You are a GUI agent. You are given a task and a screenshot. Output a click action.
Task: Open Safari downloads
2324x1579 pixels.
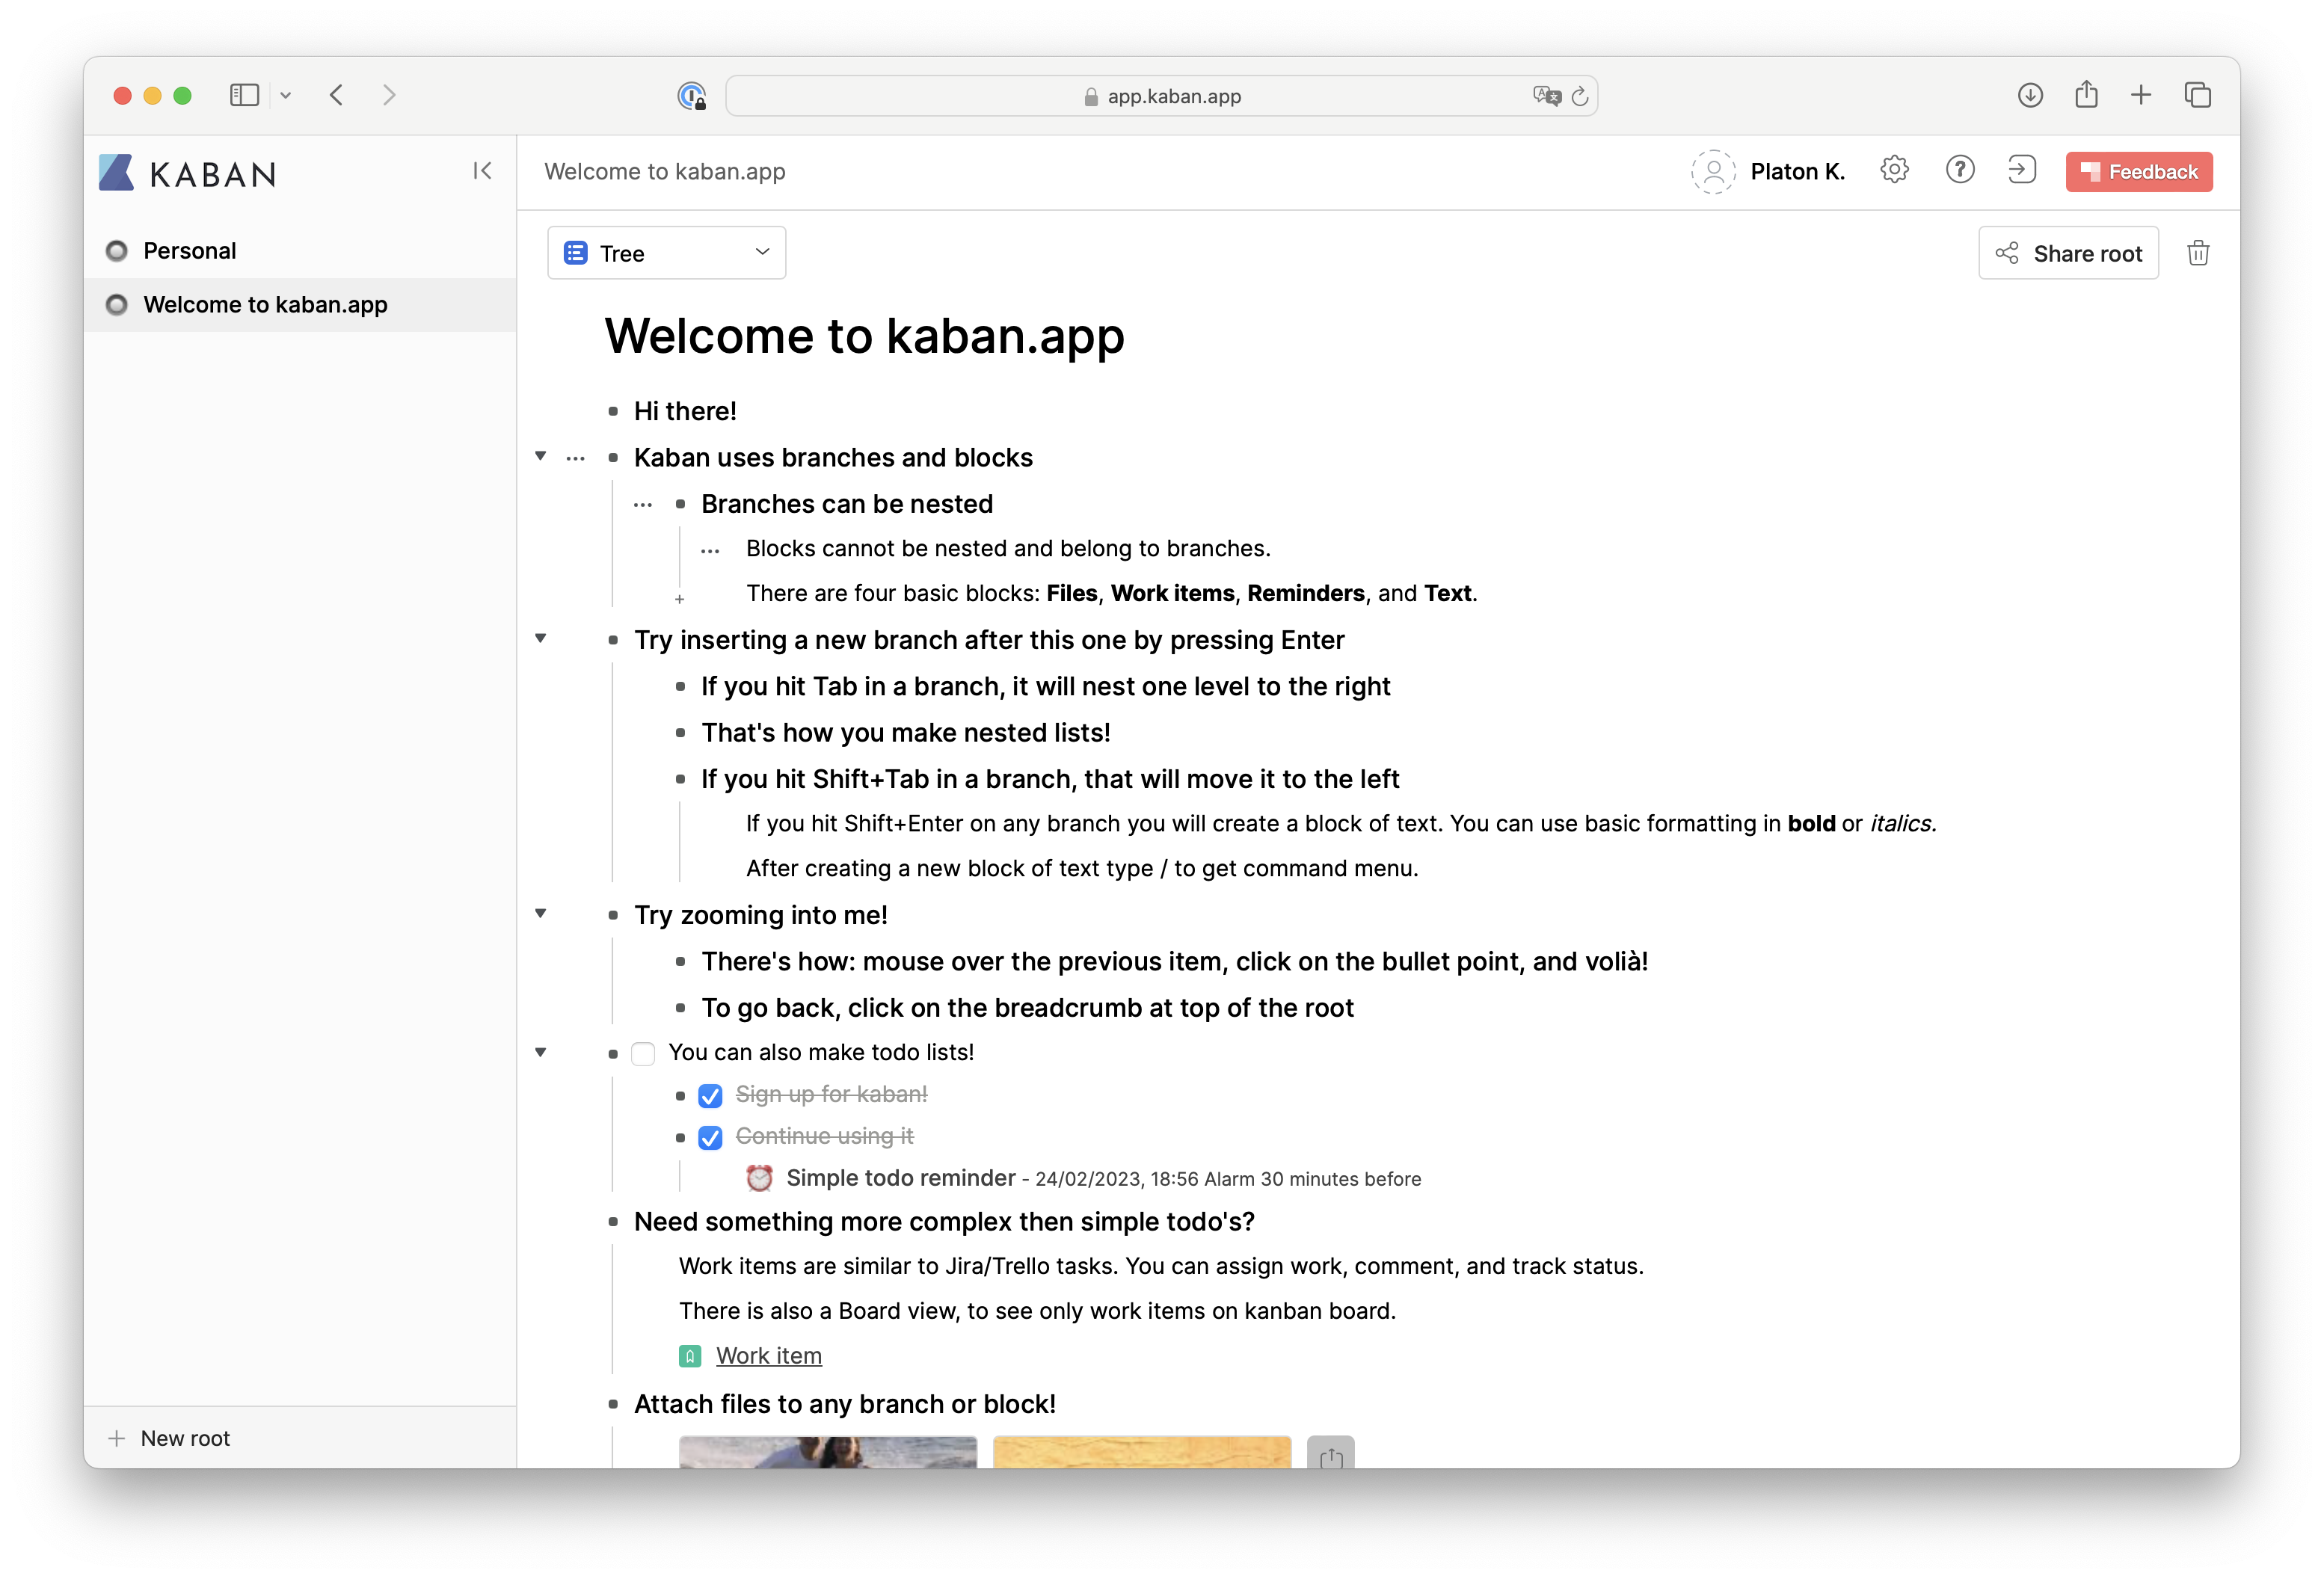tap(2029, 95)
